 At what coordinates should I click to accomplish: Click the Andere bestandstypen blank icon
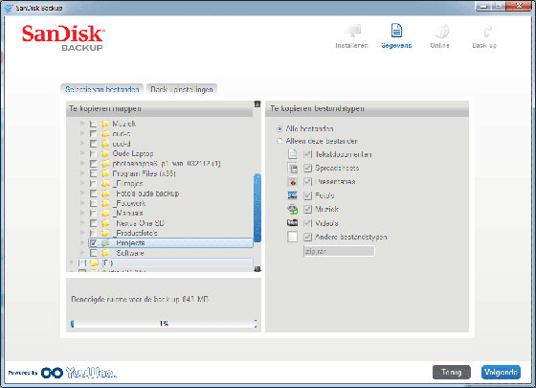[292, 237]
